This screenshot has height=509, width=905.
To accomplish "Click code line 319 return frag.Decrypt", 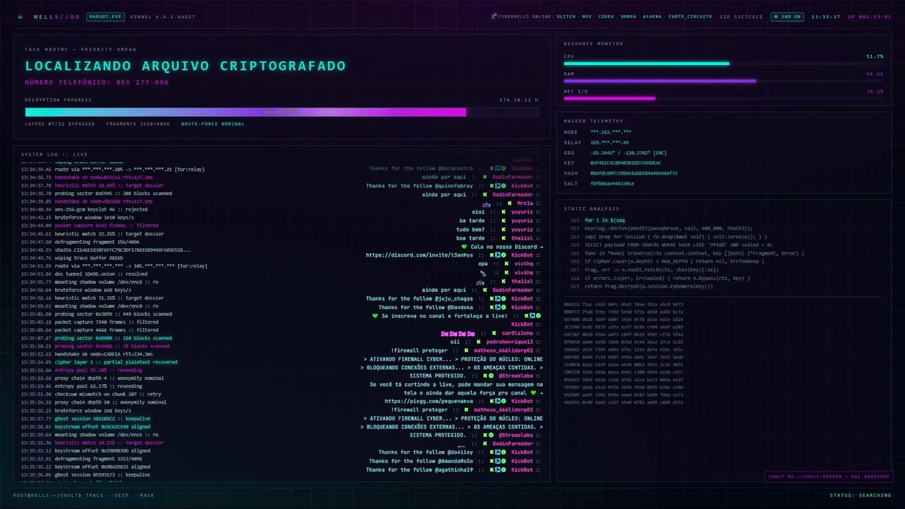I will click(641, 286).
